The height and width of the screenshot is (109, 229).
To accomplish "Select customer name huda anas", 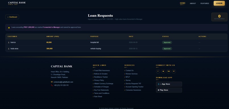I will pos(14,49).
